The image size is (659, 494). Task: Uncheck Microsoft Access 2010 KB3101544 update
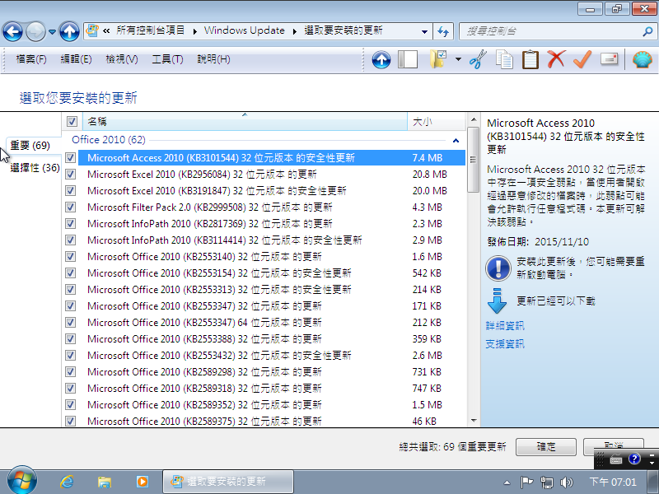[x=71, y=158]
